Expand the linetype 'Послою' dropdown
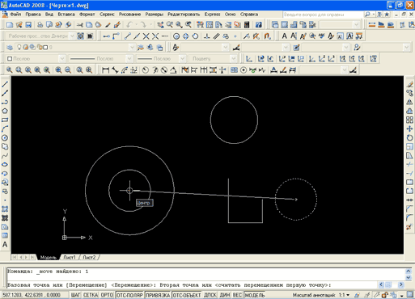This screenshot has height=299, width=415. click(129, 58)
